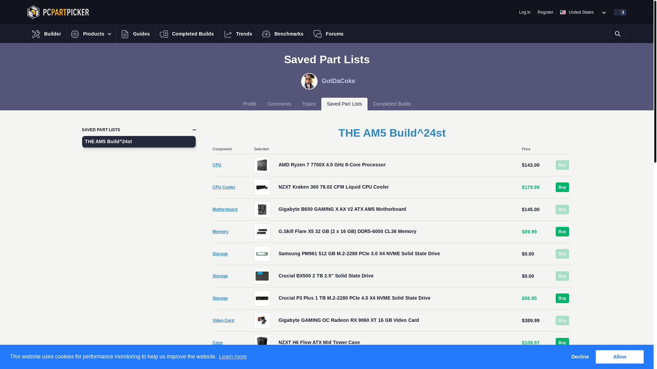Click the Storage link for Crucial BX500
Screen dimensions: 657x369
click(220, 276)
